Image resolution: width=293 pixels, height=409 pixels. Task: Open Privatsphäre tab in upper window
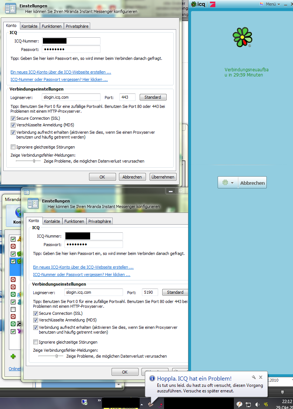pos(77,26)
